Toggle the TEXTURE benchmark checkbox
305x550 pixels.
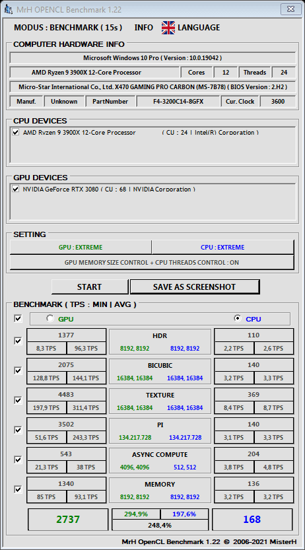point(18,400)
